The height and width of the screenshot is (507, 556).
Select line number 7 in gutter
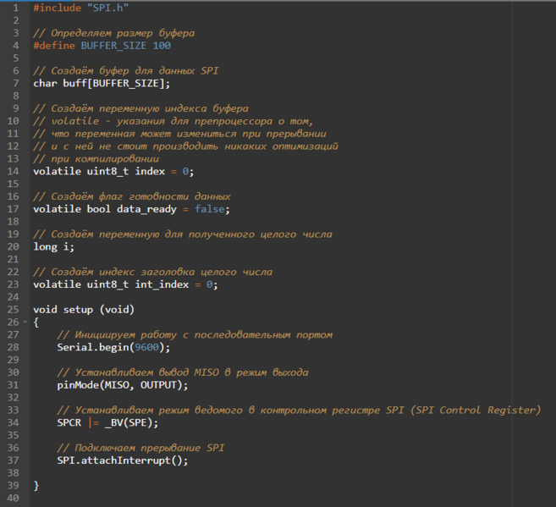(15, 83)
